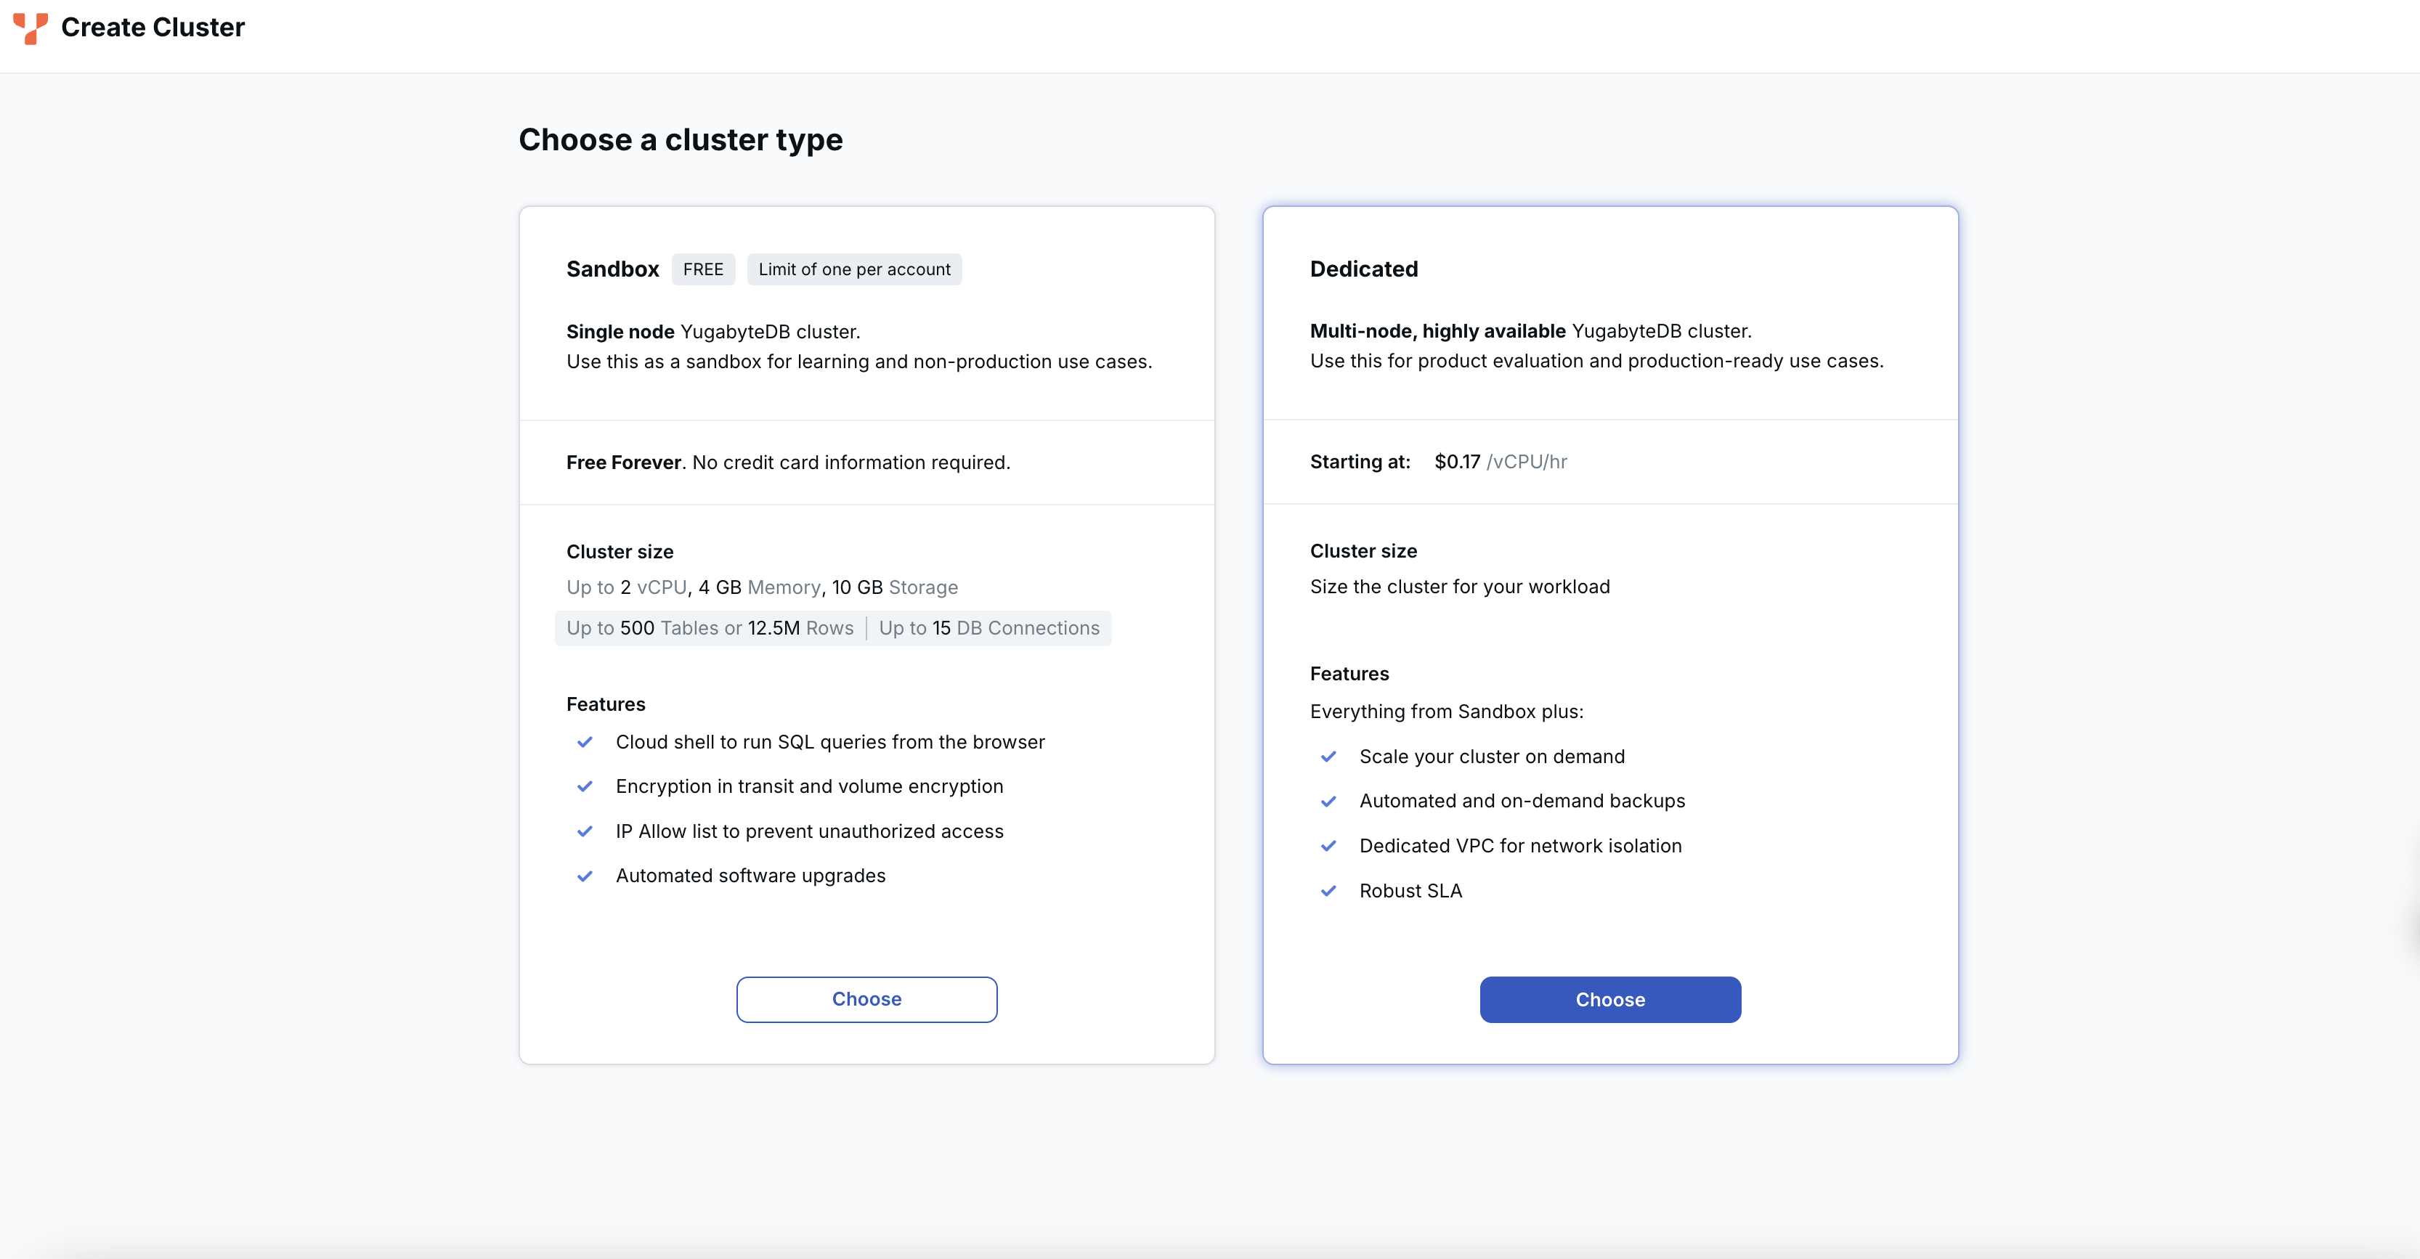Click the checkmark beside Dedicated VPC
The height and width of the screenshot is (1259, 2420).
tap(1328, 846)
